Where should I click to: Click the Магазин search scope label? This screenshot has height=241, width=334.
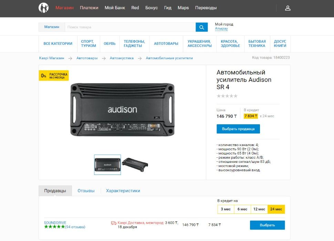pyautogui.click(x=52, y=27)
